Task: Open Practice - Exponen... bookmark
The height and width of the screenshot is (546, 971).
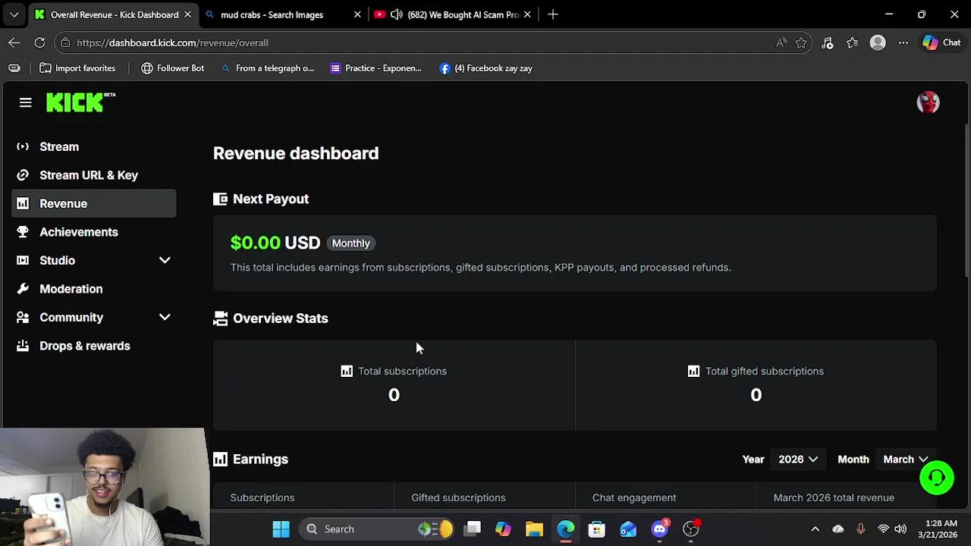Action: click(376, 68)
